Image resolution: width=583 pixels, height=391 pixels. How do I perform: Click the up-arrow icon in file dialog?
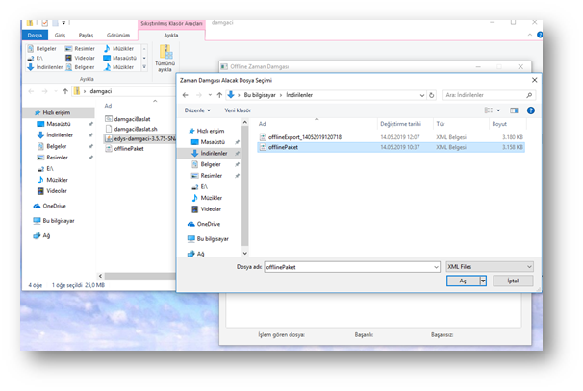pyautogui.click(x=219, y=95)
